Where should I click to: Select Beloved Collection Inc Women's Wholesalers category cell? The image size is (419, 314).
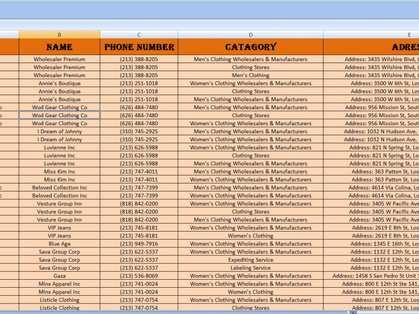(x=251, y=196)
